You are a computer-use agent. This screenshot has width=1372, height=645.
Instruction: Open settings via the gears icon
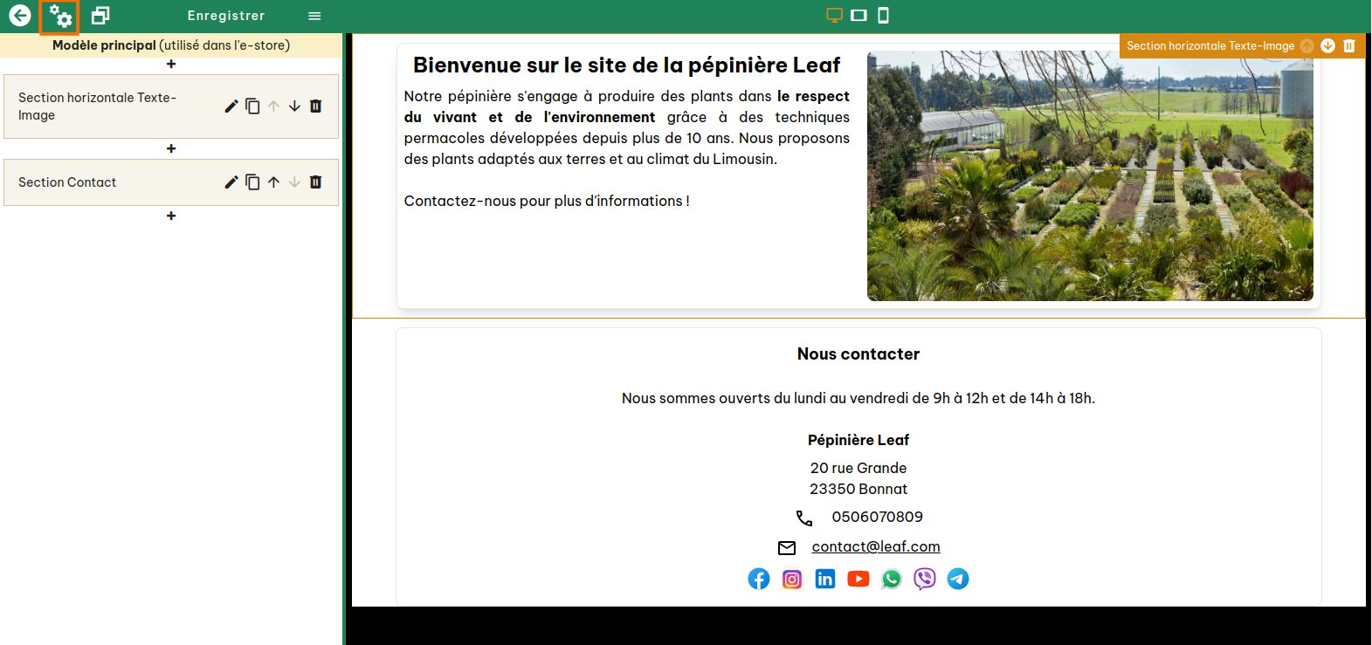pyautogui.click(x=59, y=17)
